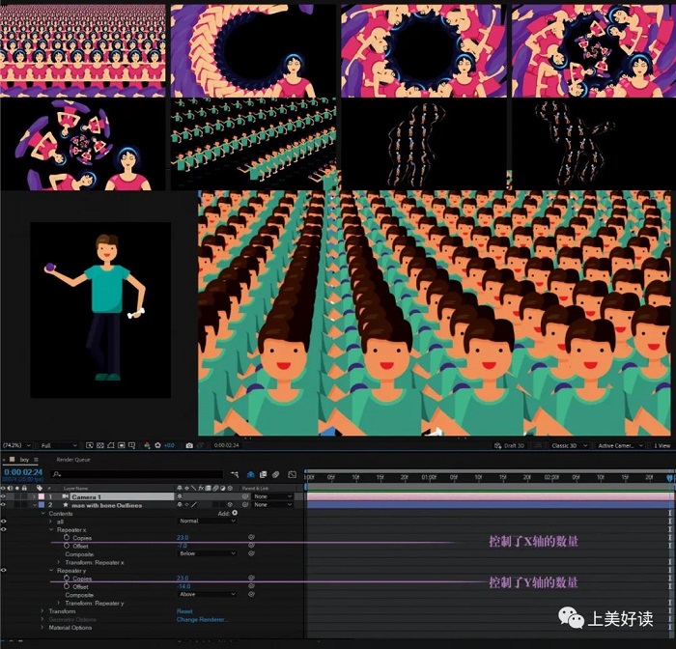Click the Graph Editor icon in timeline

[290, 475]
